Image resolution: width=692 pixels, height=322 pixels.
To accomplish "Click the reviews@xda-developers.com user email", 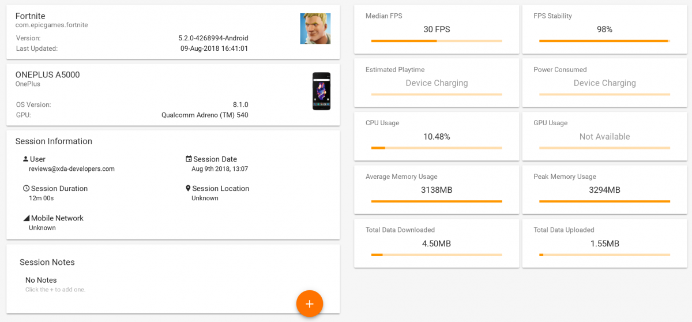I will point(72,169).
